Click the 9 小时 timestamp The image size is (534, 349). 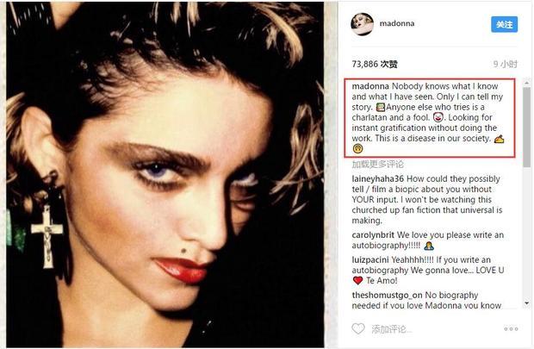506,64
